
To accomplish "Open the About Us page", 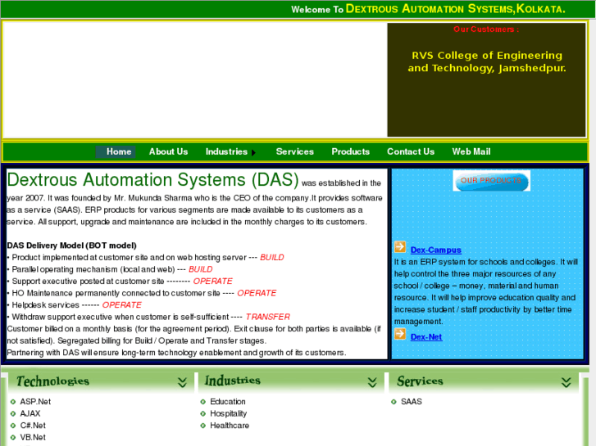I will pos(168,152).
